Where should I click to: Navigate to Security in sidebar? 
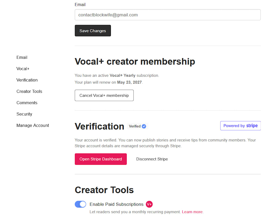[x=24, y=114]
